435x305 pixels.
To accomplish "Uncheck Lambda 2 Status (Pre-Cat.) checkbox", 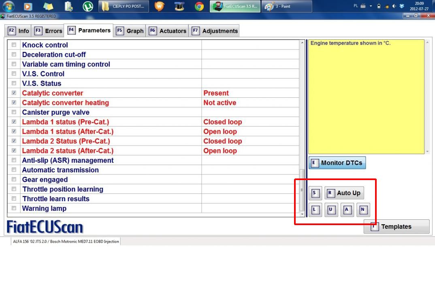I will click(14, 141).
